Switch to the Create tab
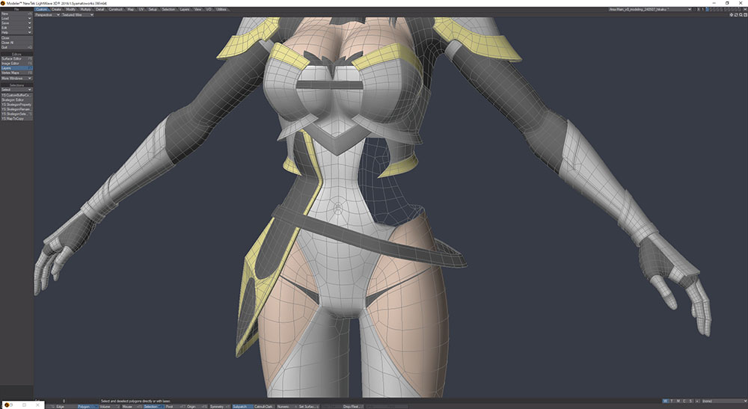Screen dimensions: 748x409 tap(56, 9)
